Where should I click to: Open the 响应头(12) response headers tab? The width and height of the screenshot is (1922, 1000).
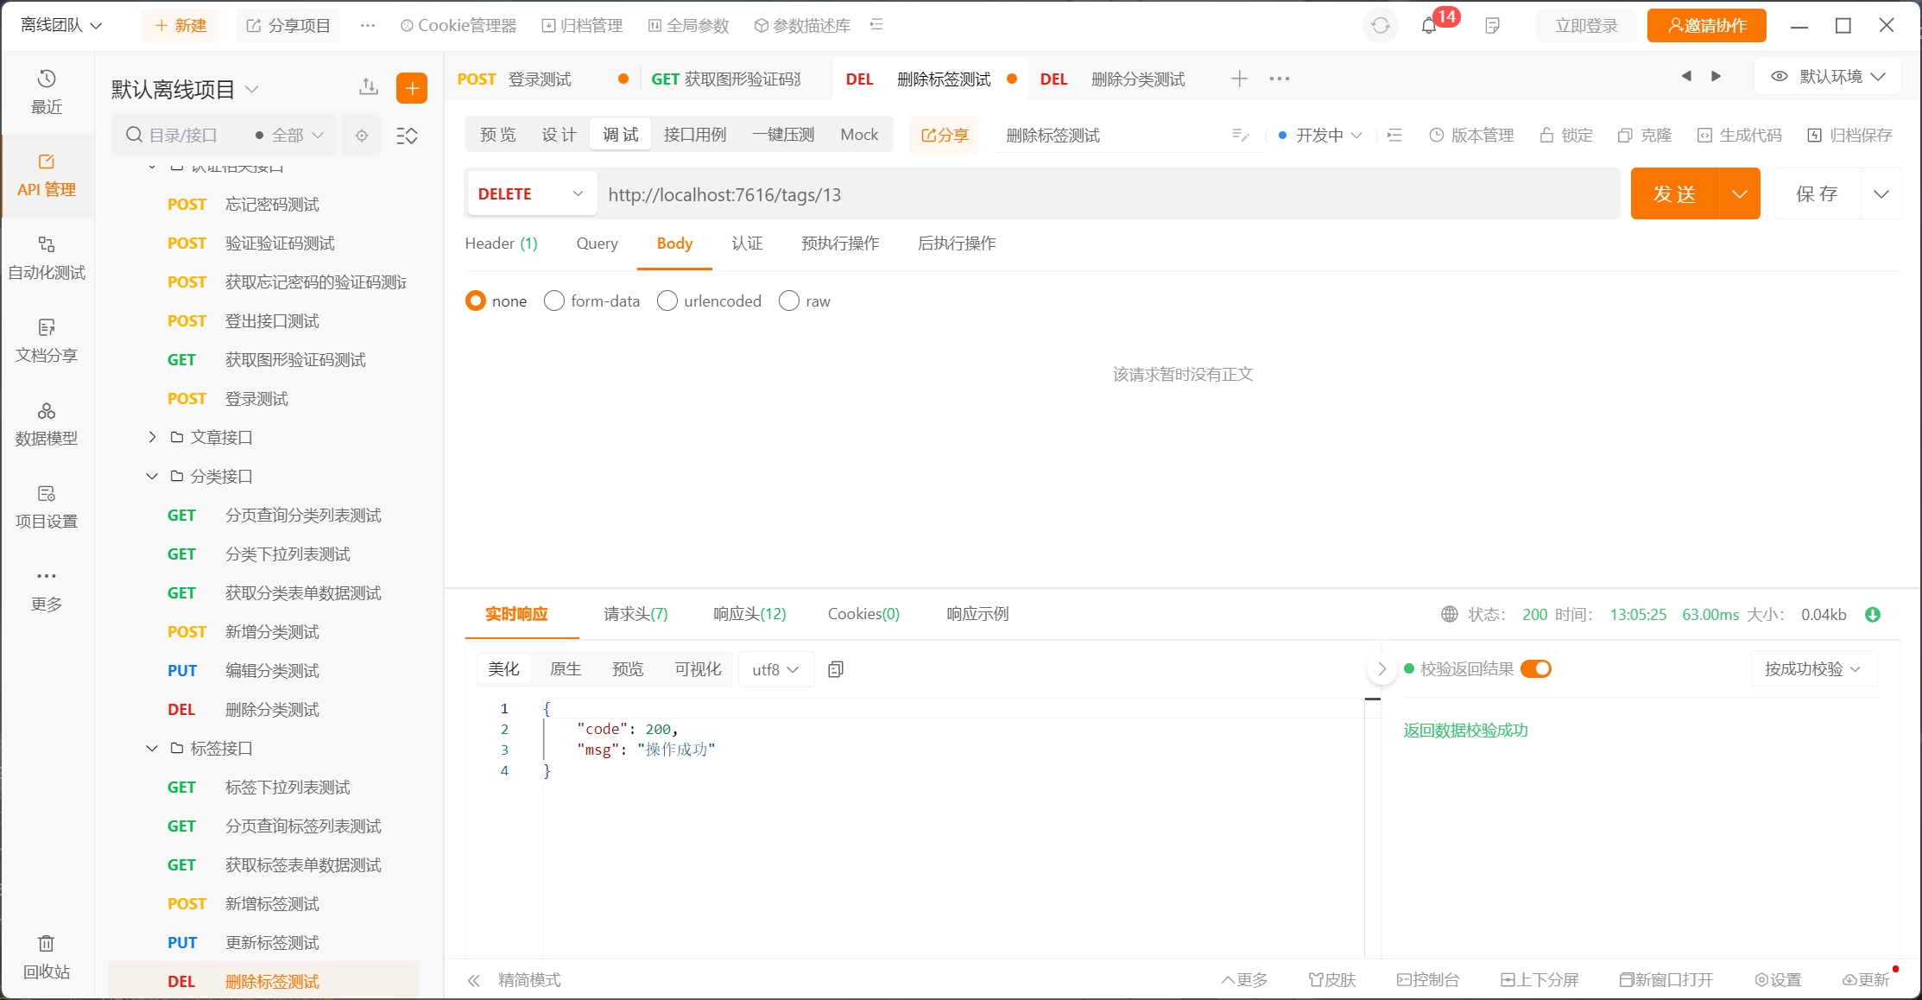[749, 614]
